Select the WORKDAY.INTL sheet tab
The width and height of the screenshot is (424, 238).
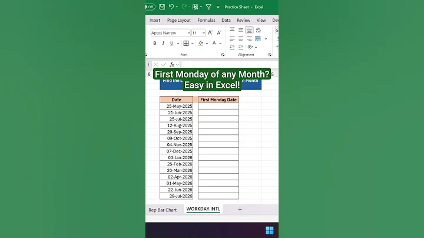(203, 209)
